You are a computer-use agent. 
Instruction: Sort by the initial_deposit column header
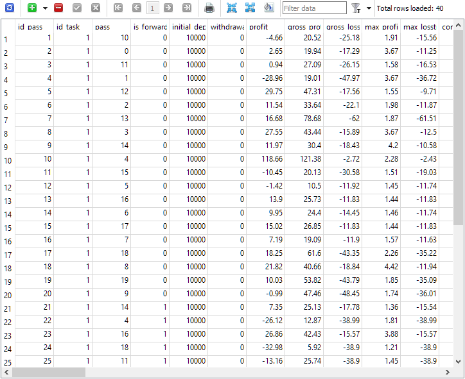188,27
